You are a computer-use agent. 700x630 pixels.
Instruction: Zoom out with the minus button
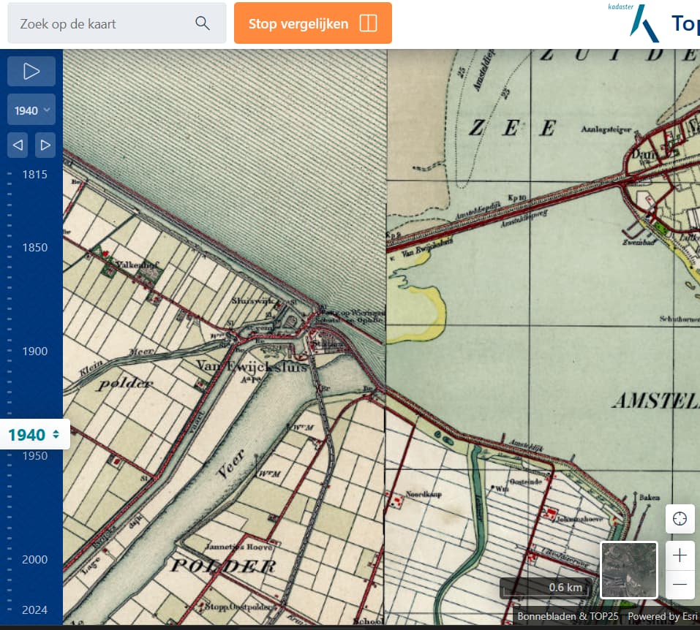click(680, 584)
